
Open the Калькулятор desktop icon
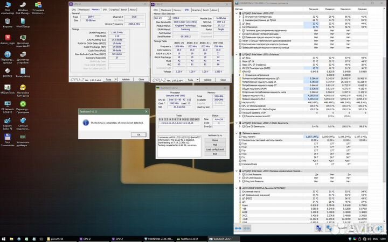[23, 73]
